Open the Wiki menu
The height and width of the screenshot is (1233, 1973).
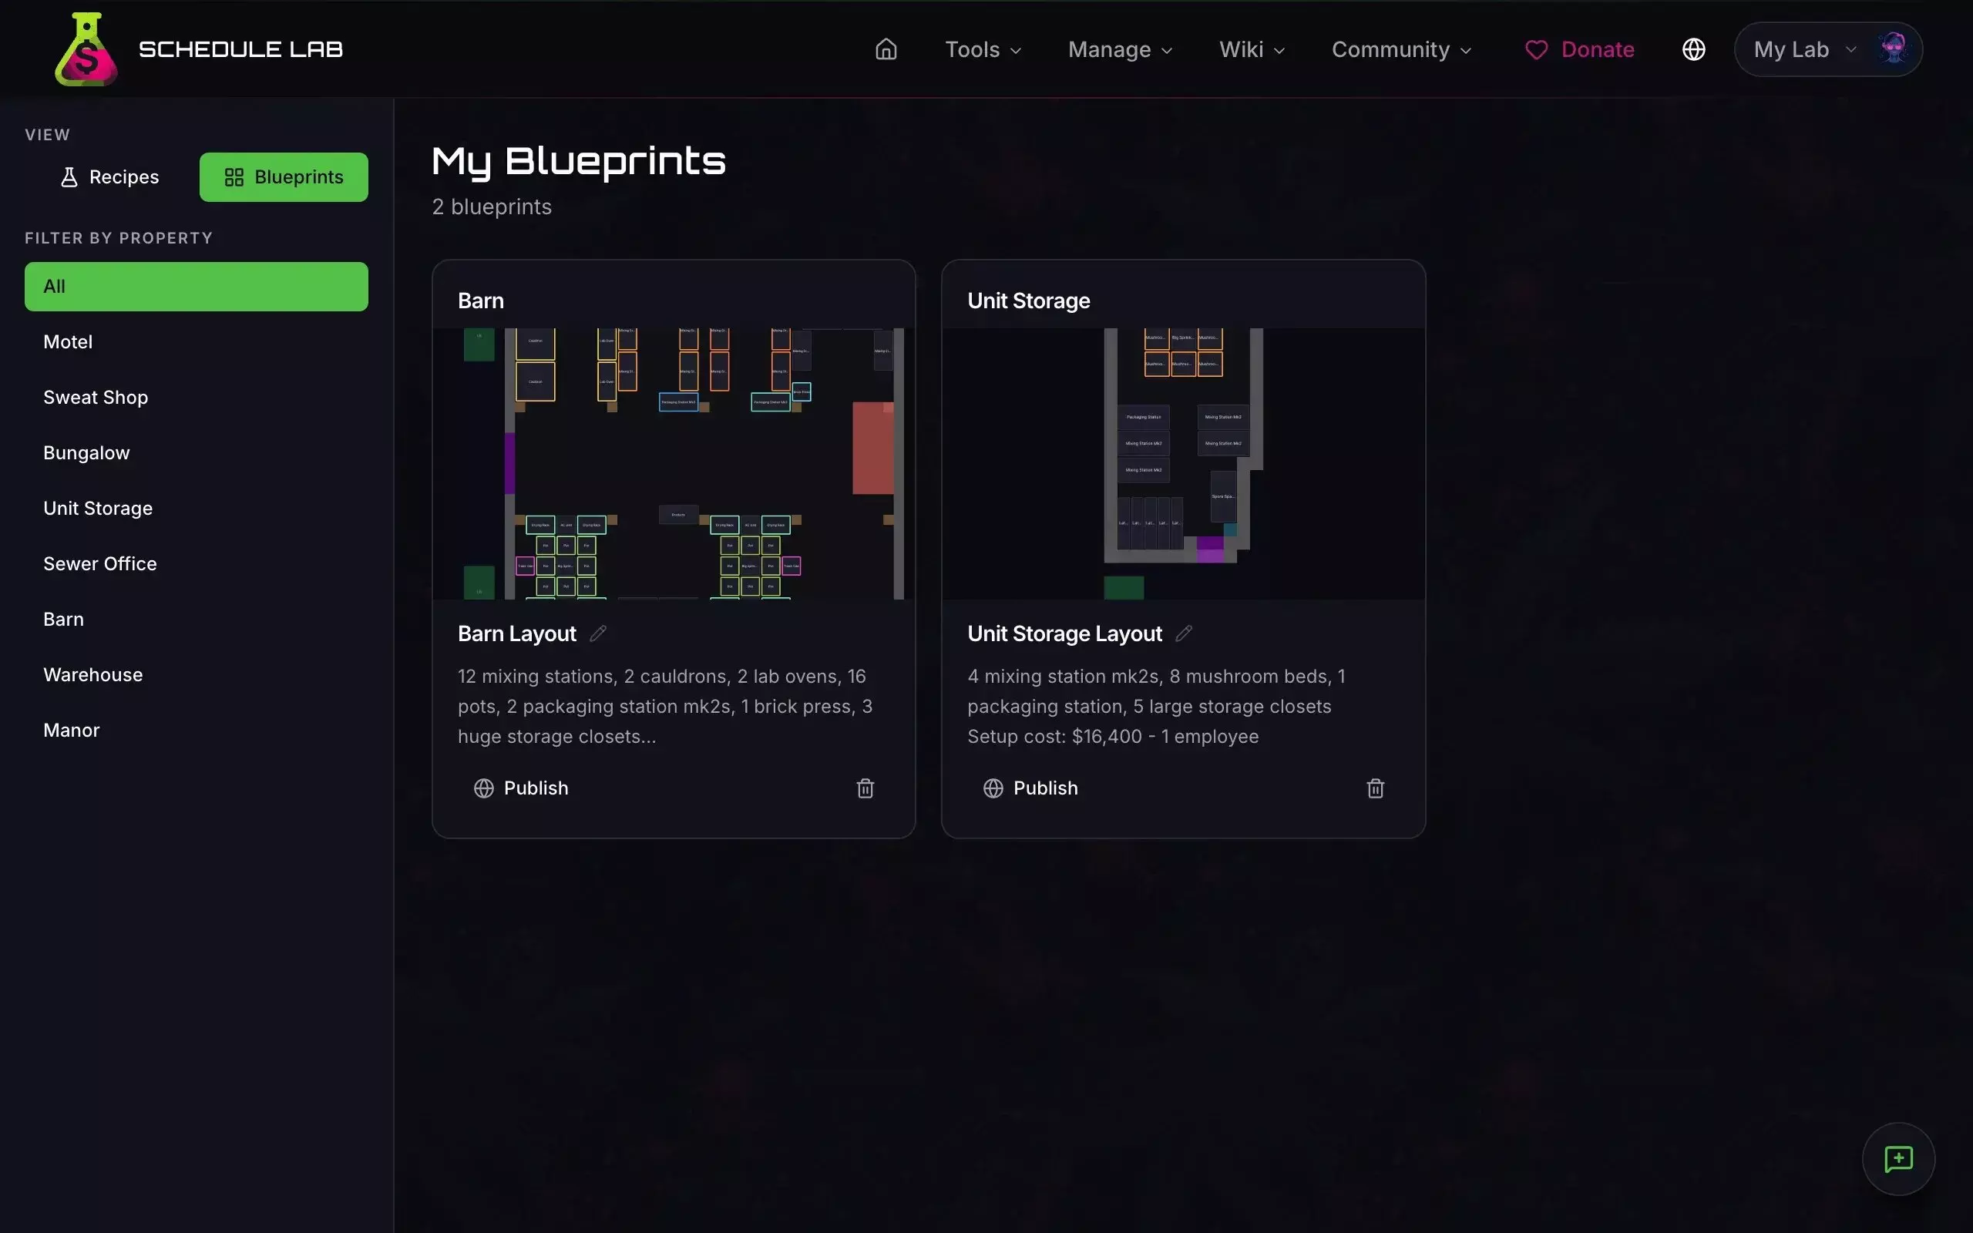click(x=1252, y=50)
